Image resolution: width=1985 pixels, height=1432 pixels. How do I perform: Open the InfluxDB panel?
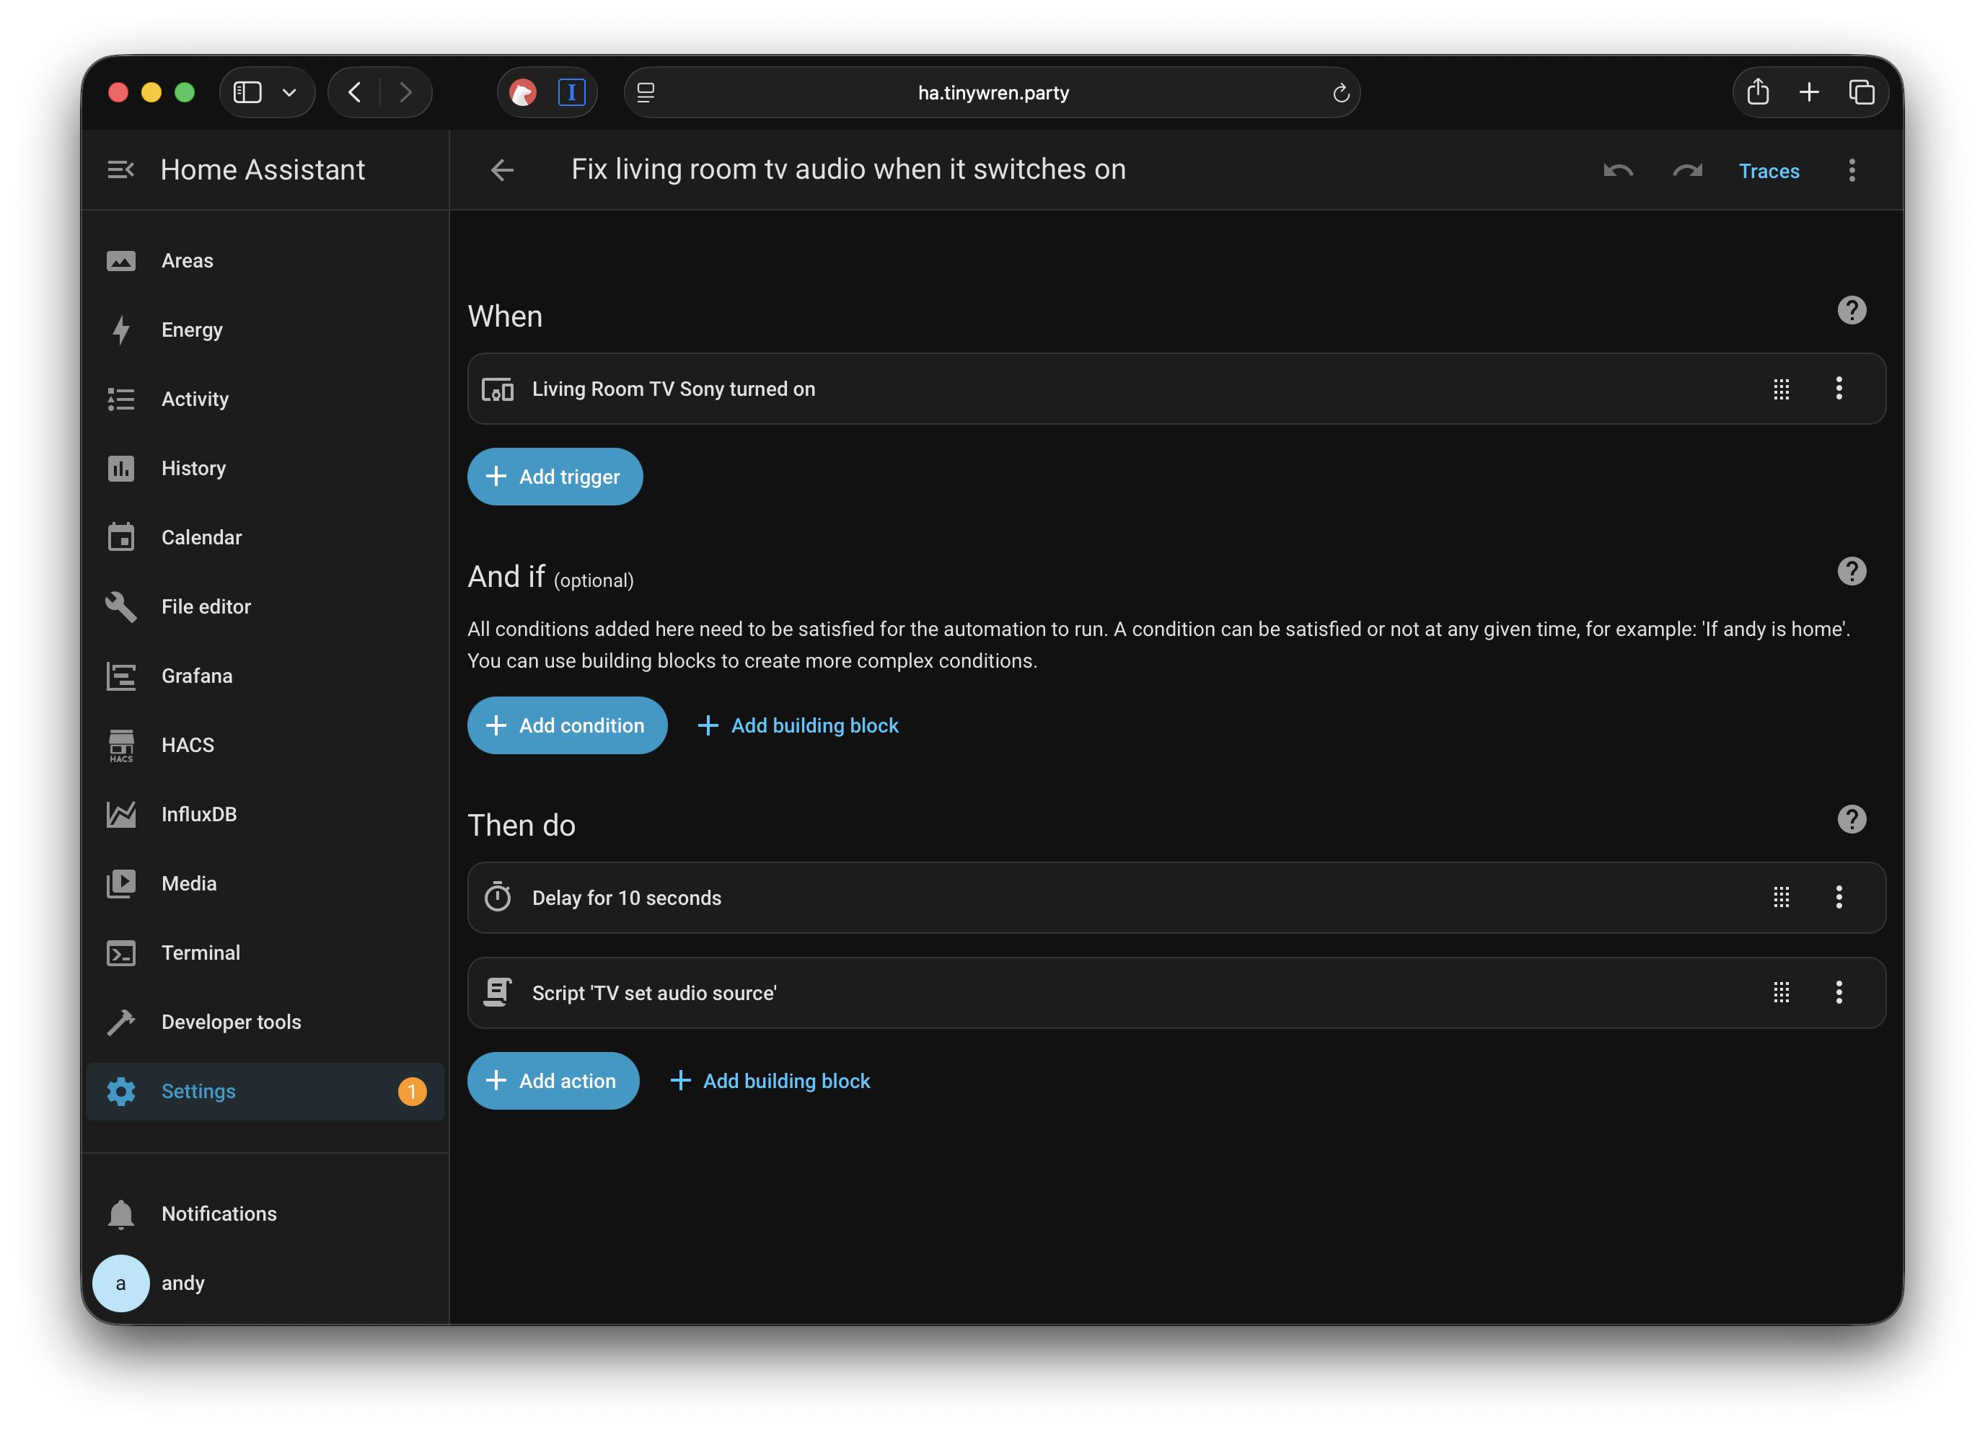[x=198, y=813]
